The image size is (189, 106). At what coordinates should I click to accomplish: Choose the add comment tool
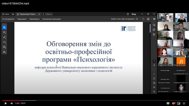click(4, 32)
